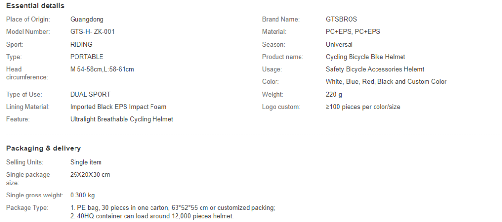Screen dimensions: 502x222
Task: Click the DUAL SPORT type of use
Action: point(90,95)
